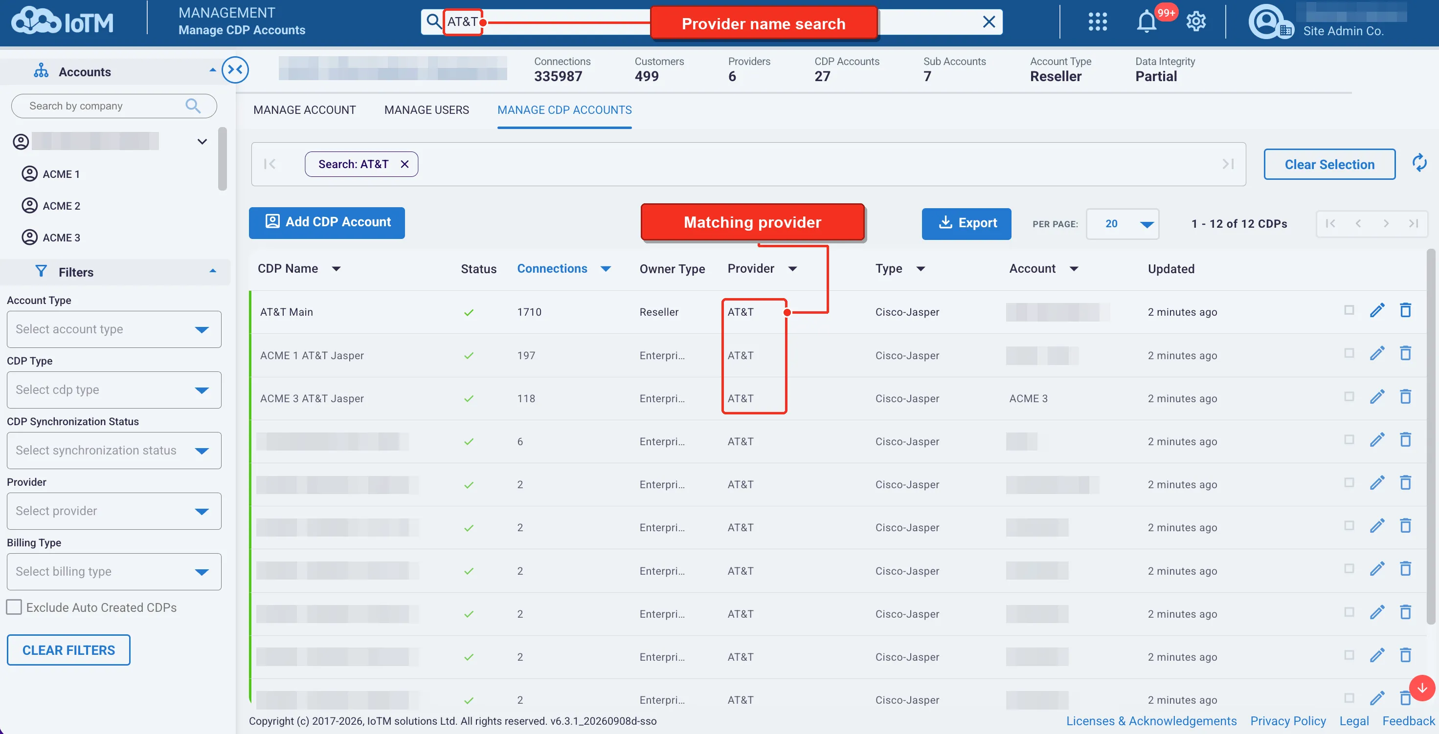Open notifications bell with 99+ badge
Image resolution: width=1439 pixels, height=734 pixels.
1147,22
